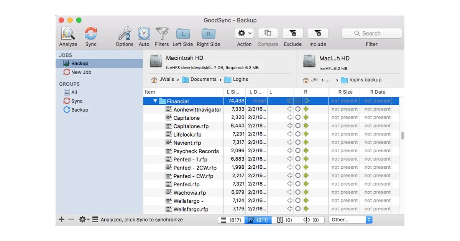This screenshot has height=241, width=460.
Task: Set no-copy circle for Capitalone.rfp
Action: (298, 126)
